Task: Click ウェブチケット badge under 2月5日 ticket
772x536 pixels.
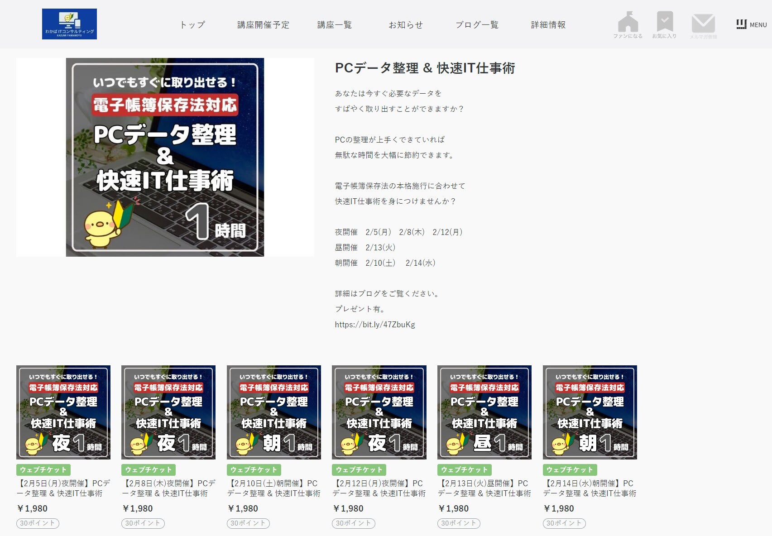Action: pyautogui.click(x=43, y=469)
